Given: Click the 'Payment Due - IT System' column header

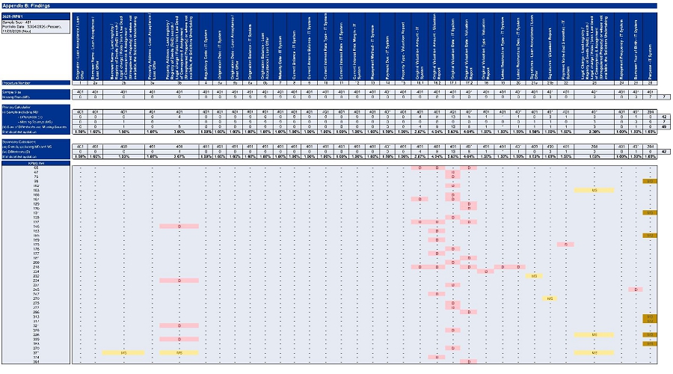Looking at the screenshot, I should click(x=387, y=46).
